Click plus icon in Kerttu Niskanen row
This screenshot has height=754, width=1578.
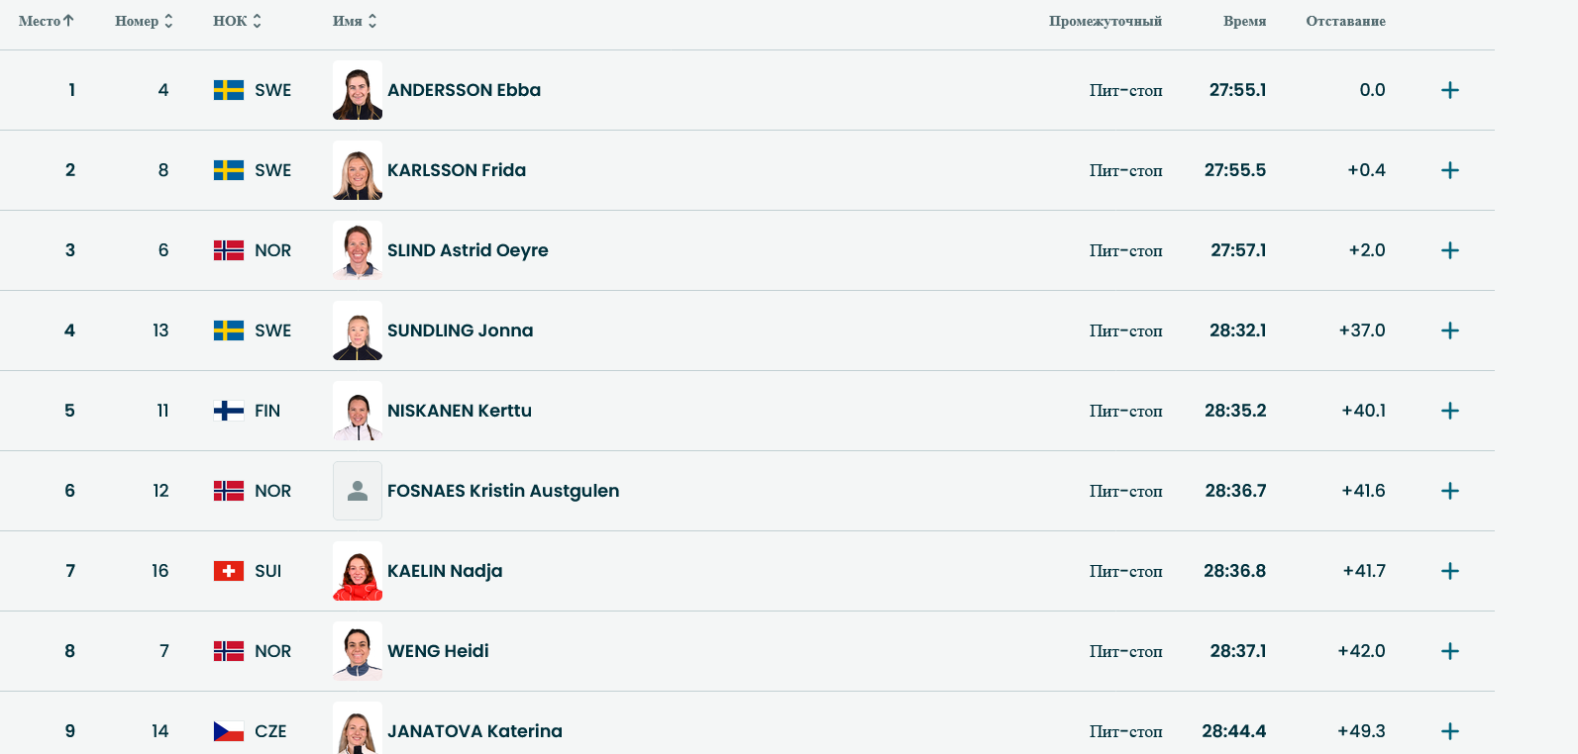(x=1449, y=411)
